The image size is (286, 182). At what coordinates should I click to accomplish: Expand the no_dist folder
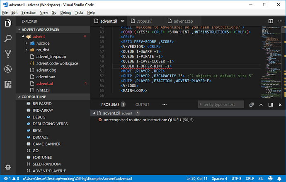26,50
